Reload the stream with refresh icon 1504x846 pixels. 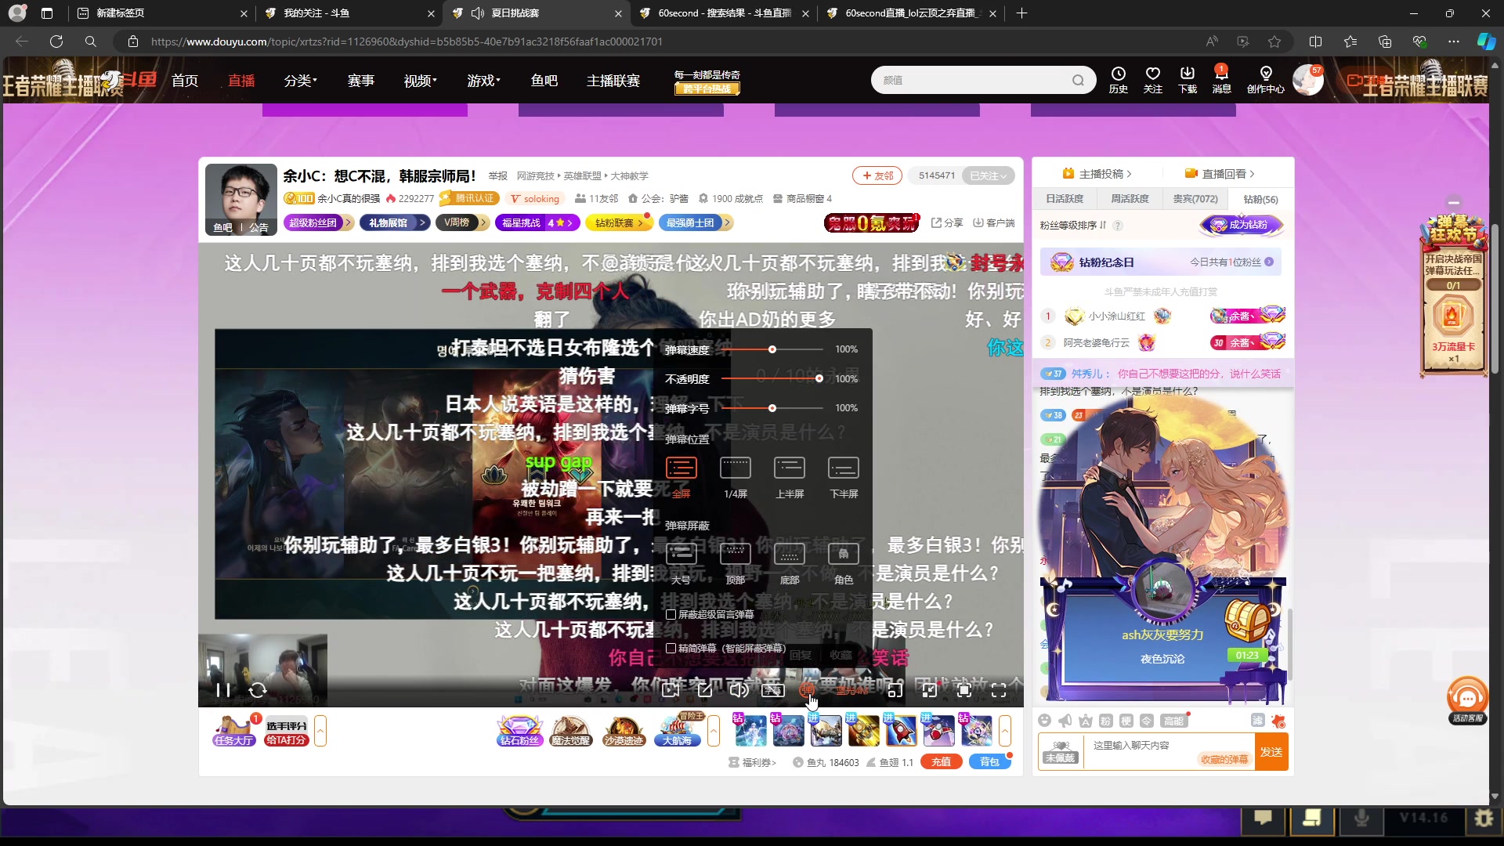click(x=258, y=690)
